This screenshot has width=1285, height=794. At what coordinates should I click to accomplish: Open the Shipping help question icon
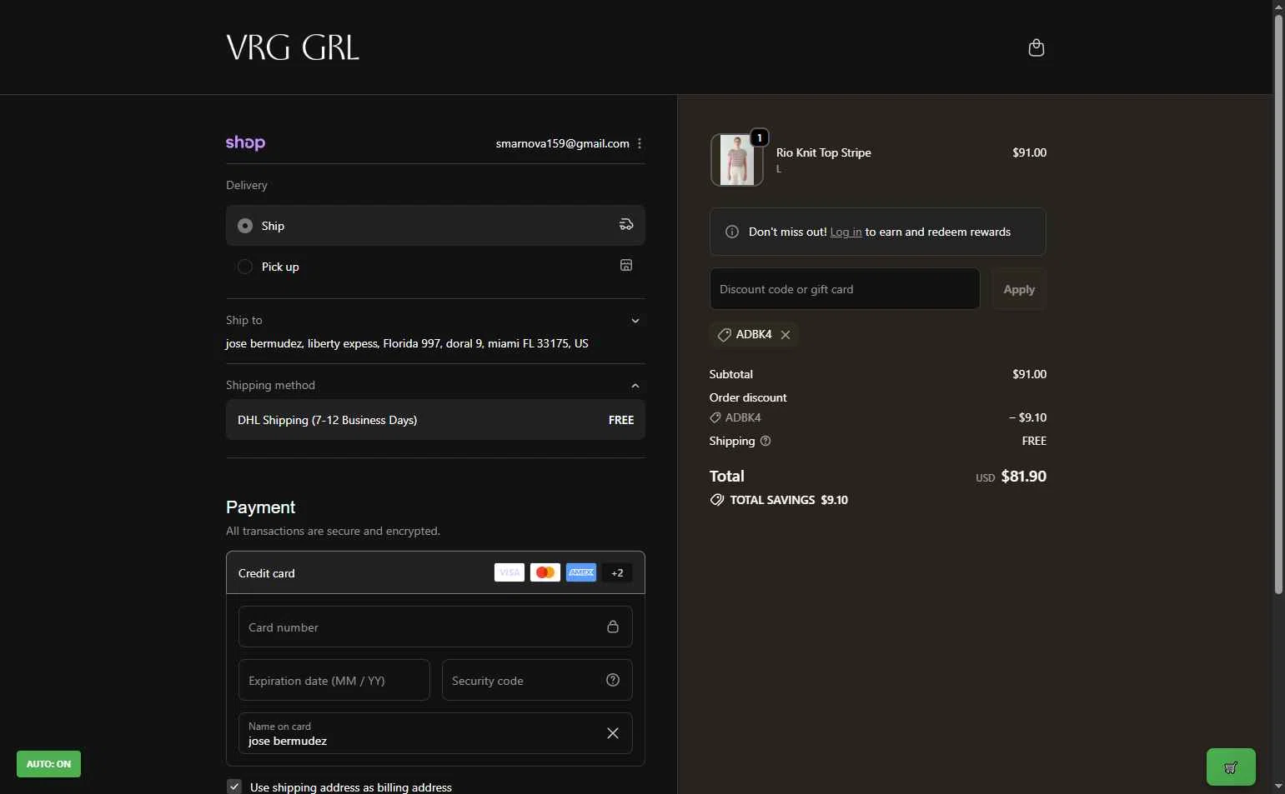pyautogui.click(x=765, y=441)
